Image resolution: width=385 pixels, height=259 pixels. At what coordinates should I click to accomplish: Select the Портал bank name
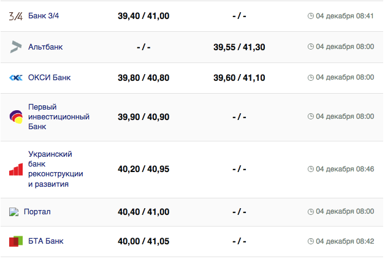[37, 212]
